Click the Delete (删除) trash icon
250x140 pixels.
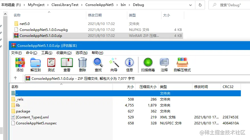82,62
